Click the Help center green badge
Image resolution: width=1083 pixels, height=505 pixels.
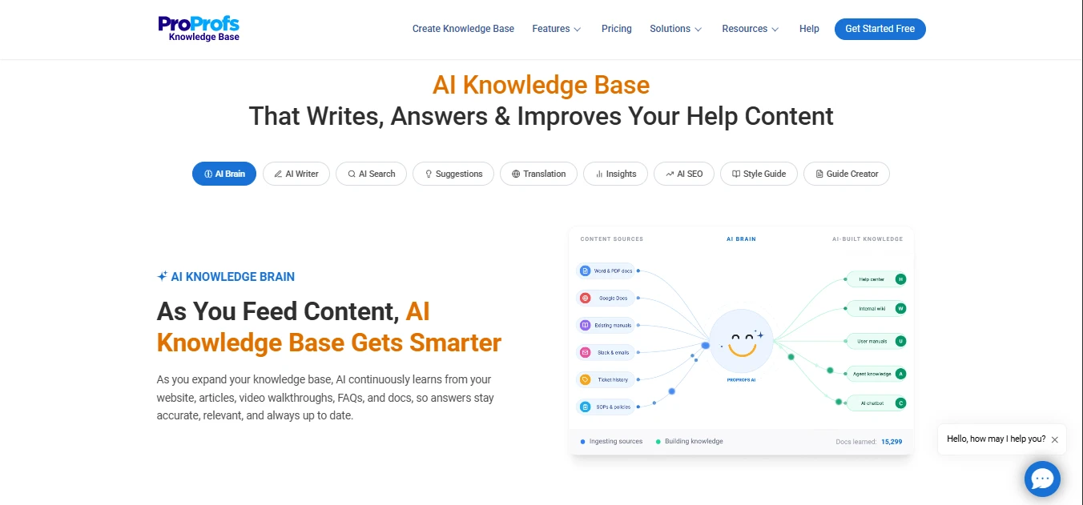click(x=900, y=279)
